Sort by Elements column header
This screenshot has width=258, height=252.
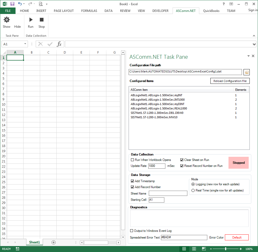pyautogui.click(x=241, y=90)
